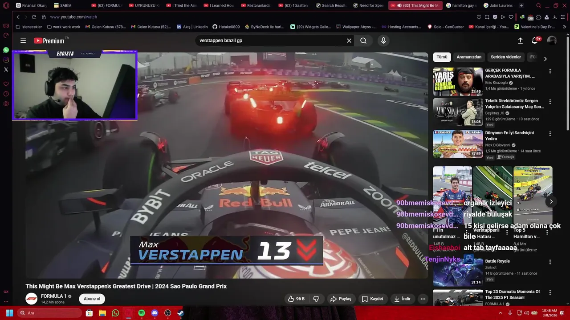Open options for GERÇEK FORMULA ARABASIYLA video
The width and height of the screenshot is (570, 320).
coord(550,71)
